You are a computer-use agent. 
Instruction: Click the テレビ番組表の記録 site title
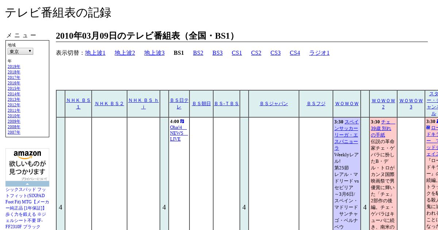(x=58, y=13)
